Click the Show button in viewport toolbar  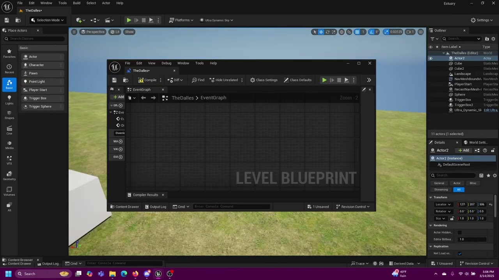(x=129, y=32)
